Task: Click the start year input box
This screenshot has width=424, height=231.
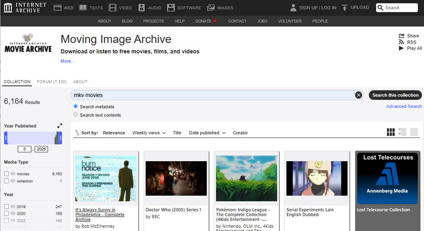Action: coord(24,149)
